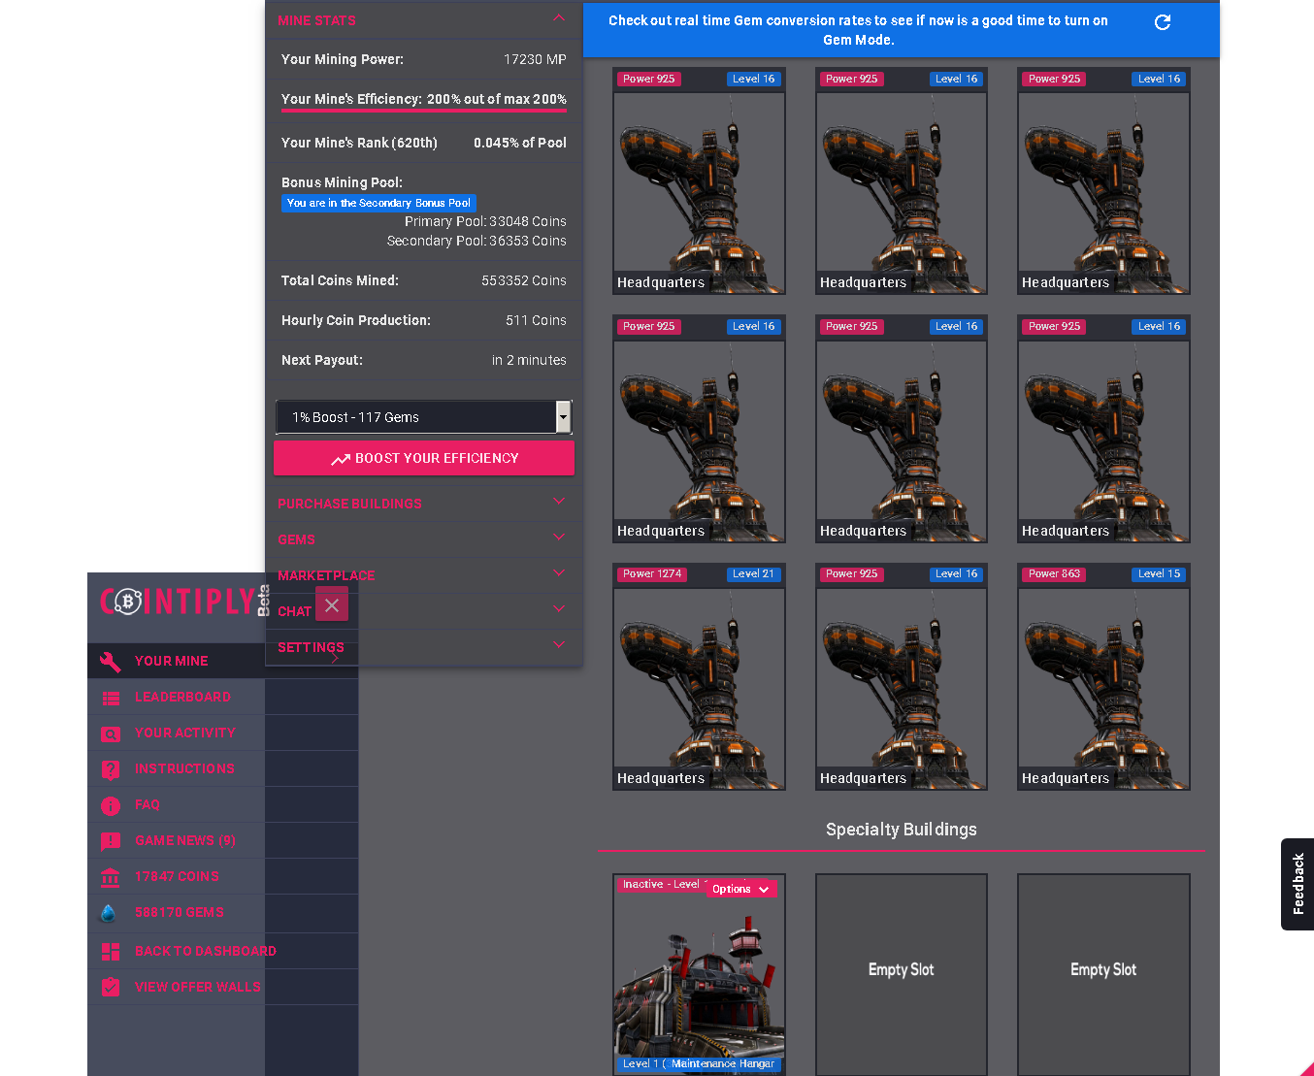Open the Feedback side tab
This screenshot has width=1314, height=1076.
coord(1298,884)
